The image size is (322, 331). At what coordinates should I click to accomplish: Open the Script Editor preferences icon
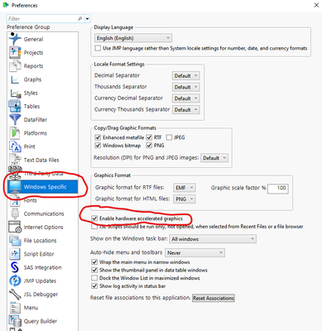[15, 254]
